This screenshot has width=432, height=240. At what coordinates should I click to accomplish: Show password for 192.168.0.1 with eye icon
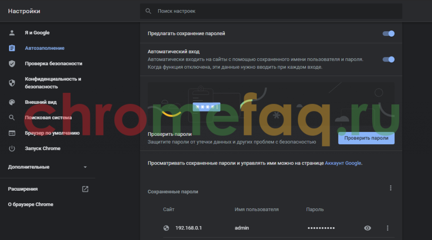[367, 228]
